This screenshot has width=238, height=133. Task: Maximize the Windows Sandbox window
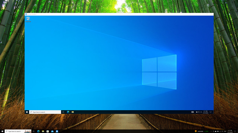click(x=207, y=14)
